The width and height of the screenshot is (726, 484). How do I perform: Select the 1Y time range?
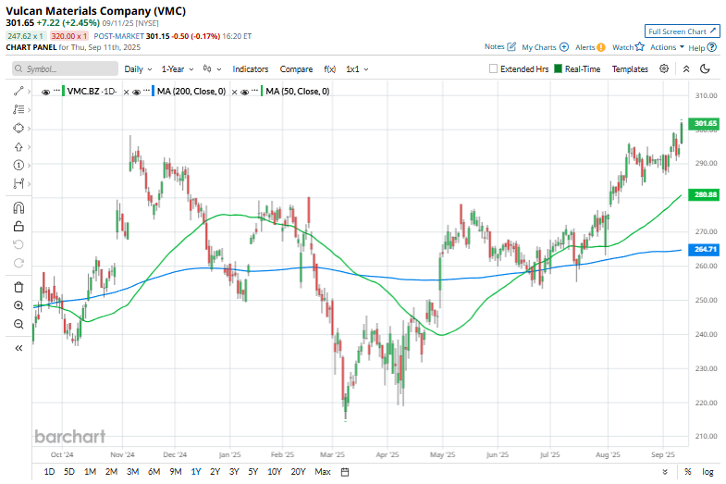tap(196, 472)
